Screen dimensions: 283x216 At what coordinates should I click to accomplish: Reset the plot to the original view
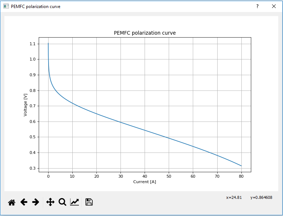point(12,202)
